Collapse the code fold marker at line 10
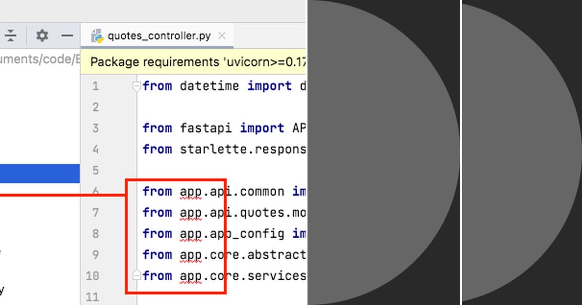582x305 pixels. click(x=136, y=275)
